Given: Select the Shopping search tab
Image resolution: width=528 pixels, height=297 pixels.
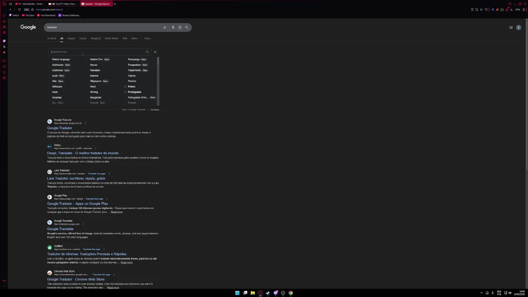Looking at the screenshot, I should pyautogui.click(x=96, y=38).
